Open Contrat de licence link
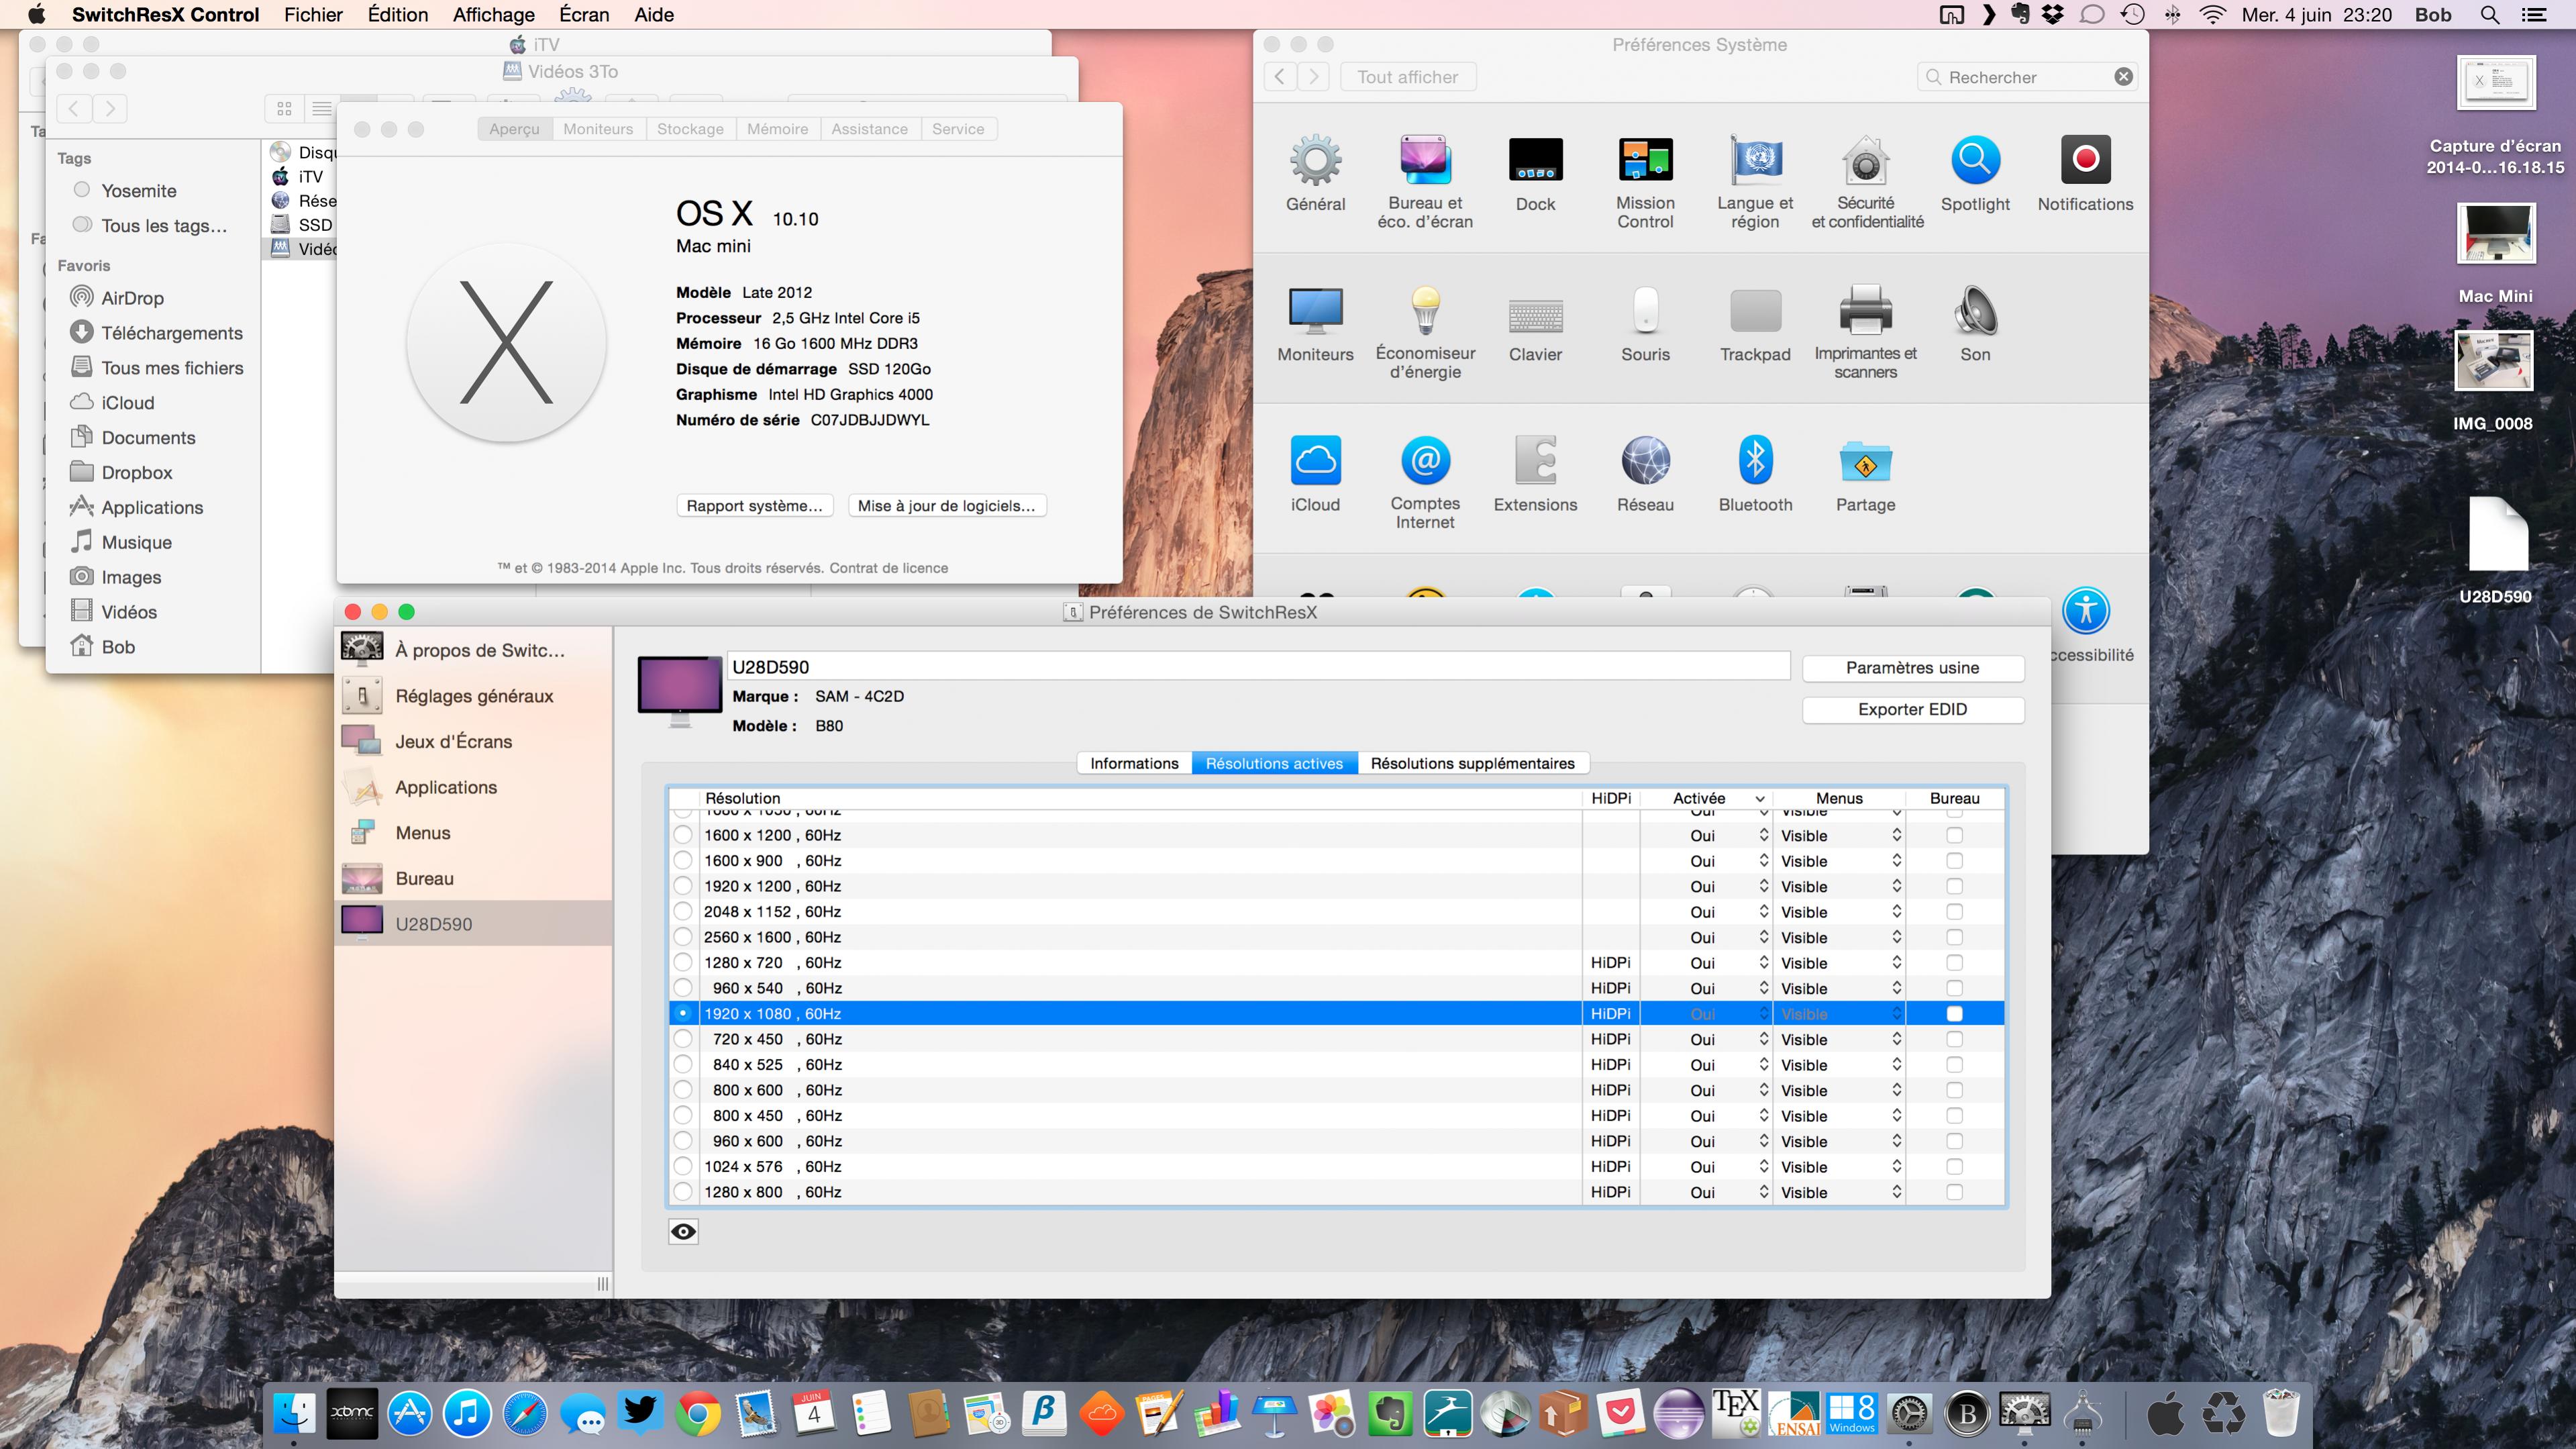 click(888, 568)
